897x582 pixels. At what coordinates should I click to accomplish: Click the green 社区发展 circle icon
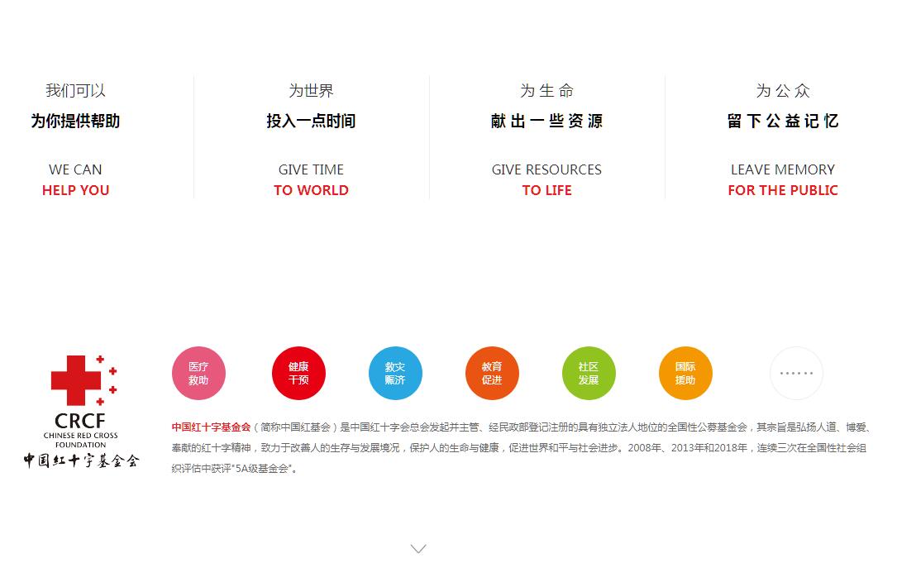[x=589, y=374]
